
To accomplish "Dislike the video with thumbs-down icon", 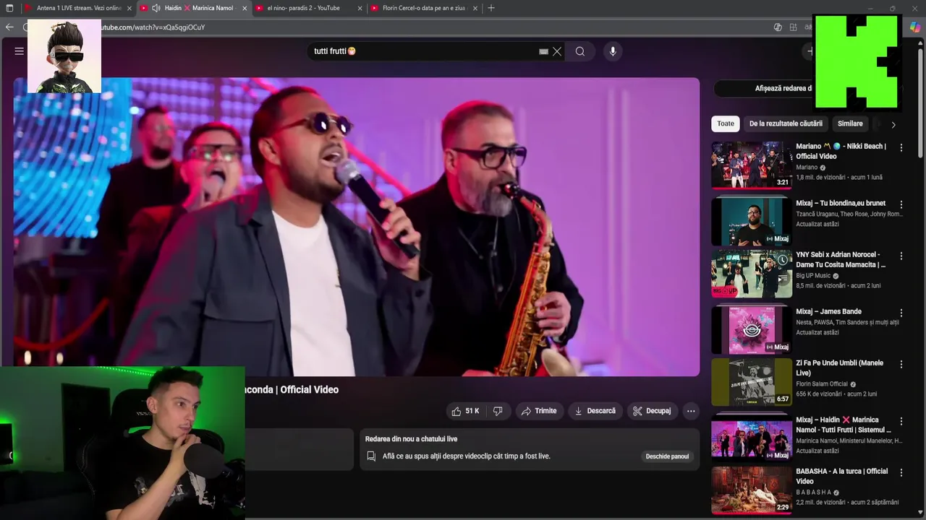I will click(x=498, y=411).
